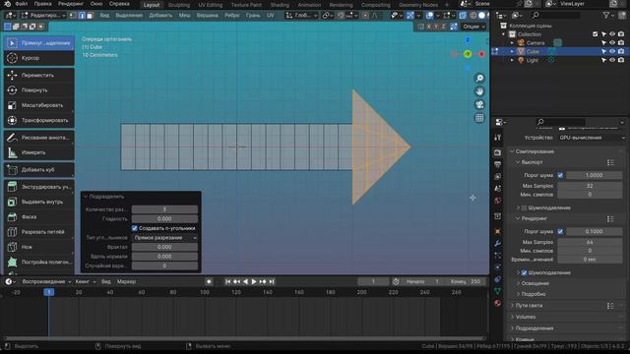Select the Extrude Region tool
The image size is (630, 354).
(39, 187)
